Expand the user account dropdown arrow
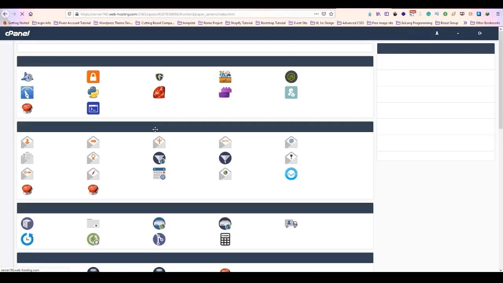 coord(458,33)
